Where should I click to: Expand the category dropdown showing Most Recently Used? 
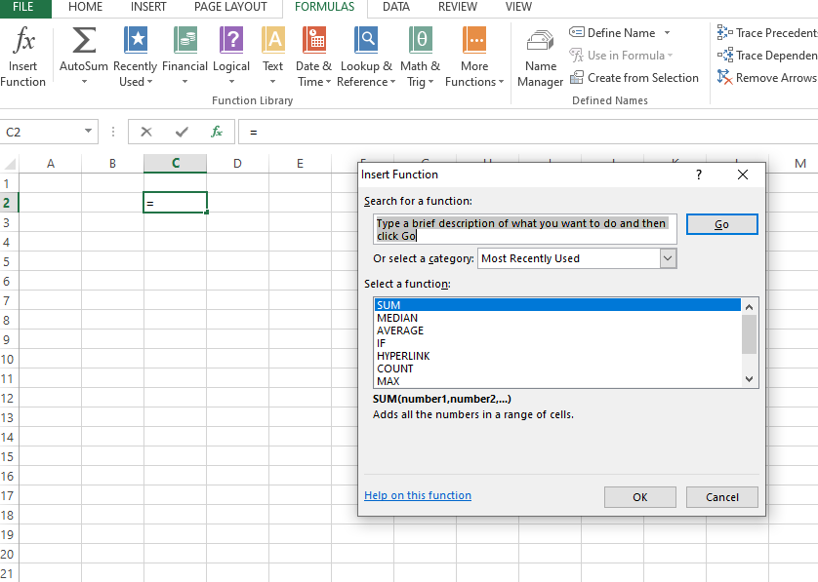pyautogui.click(x=668, y=258)
